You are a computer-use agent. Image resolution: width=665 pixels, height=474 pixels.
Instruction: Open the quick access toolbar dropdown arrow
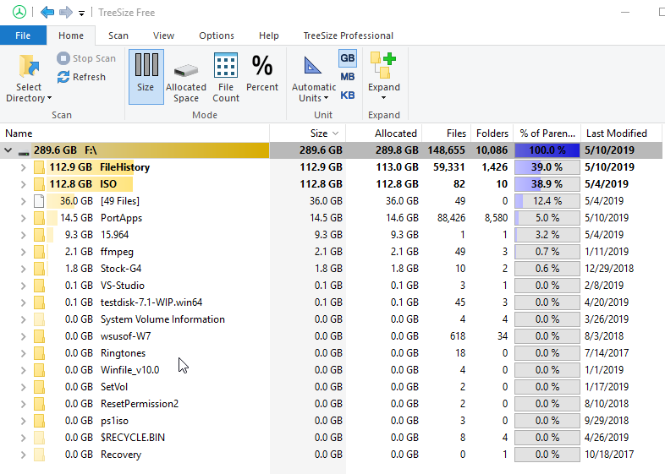coord(81,14)
